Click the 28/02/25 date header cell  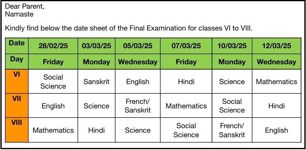tap(53, 46)
